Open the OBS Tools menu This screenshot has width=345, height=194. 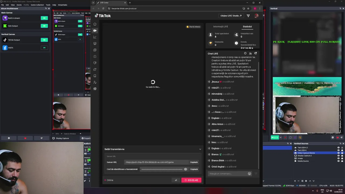(48, 5)
